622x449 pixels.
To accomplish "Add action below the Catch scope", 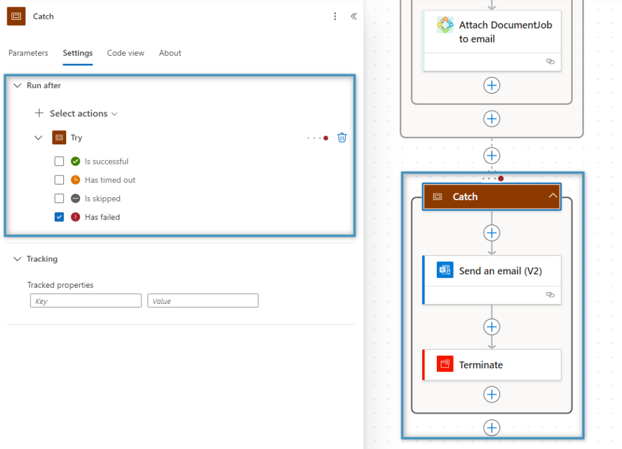I will pyautogui.click(x=491, y=428).
